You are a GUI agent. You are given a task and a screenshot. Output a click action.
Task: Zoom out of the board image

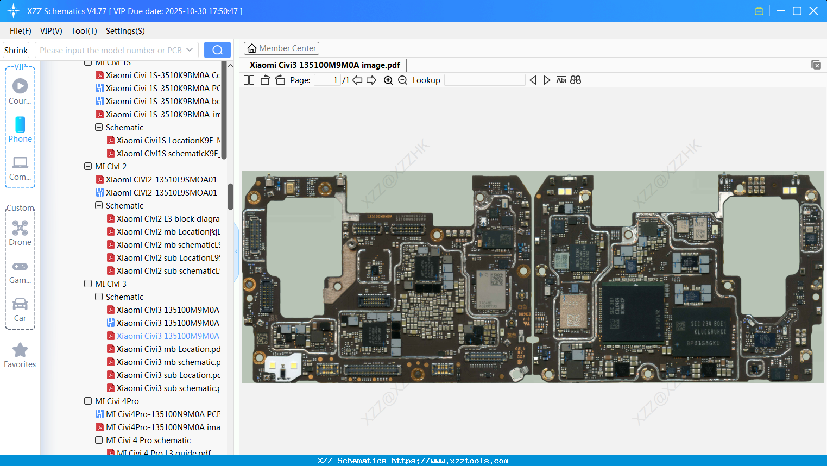pyautogui.click(x=402, y=80)
